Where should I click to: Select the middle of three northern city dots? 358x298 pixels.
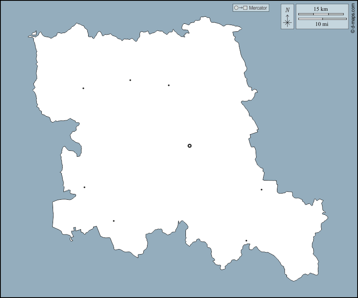click(130, 80)
